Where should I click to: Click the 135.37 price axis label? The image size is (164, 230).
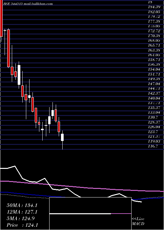(x=154, y=108)
